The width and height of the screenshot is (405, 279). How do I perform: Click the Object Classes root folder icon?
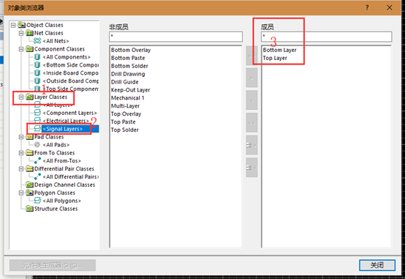[22, 25]
